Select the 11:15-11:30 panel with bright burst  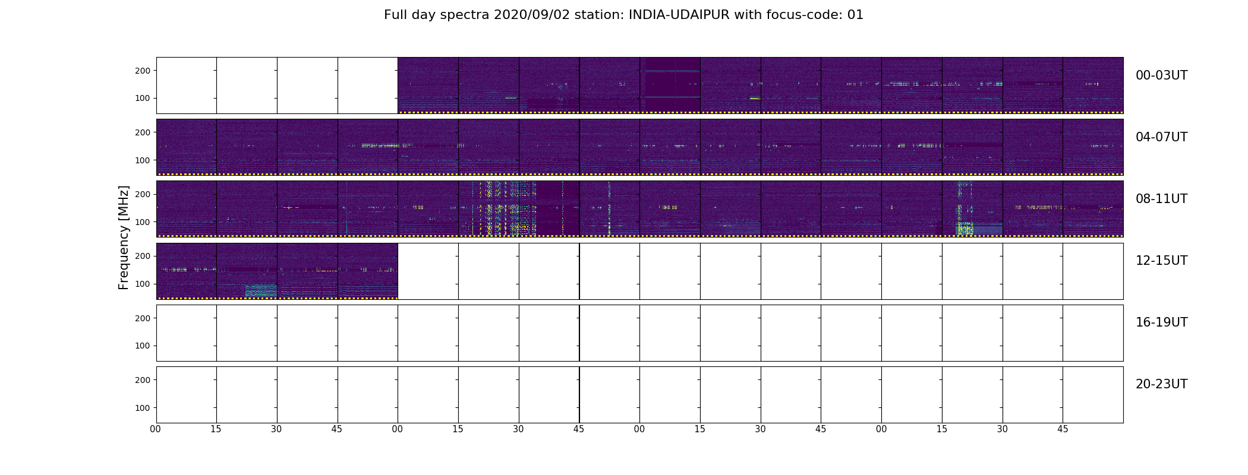click(972, 208)
